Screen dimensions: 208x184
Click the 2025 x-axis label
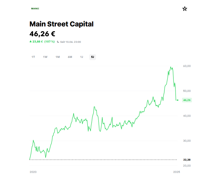pyautogui.click(x=176, y=172)
